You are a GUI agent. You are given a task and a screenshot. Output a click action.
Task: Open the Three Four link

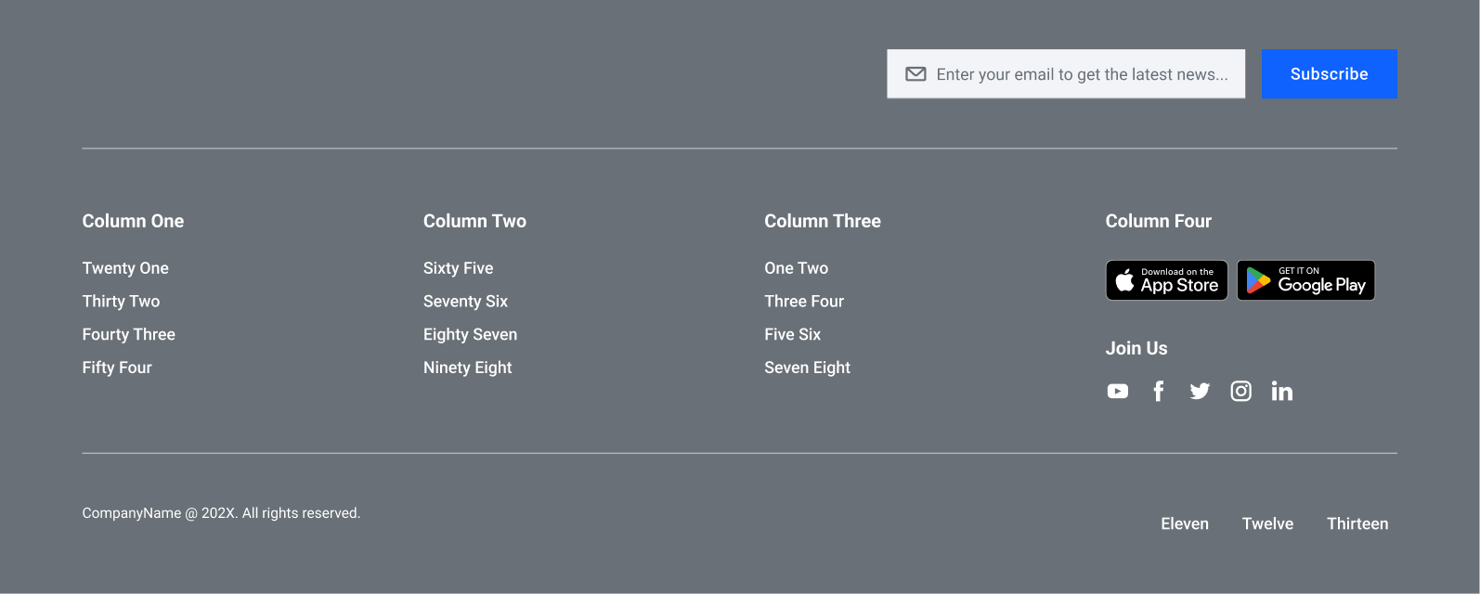tap(804, 302)
